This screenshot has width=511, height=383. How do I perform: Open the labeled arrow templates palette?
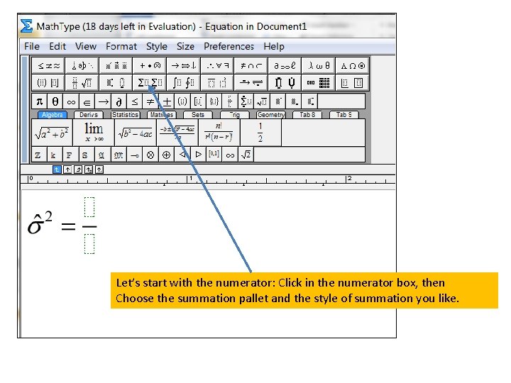click(x=251, y=83)
